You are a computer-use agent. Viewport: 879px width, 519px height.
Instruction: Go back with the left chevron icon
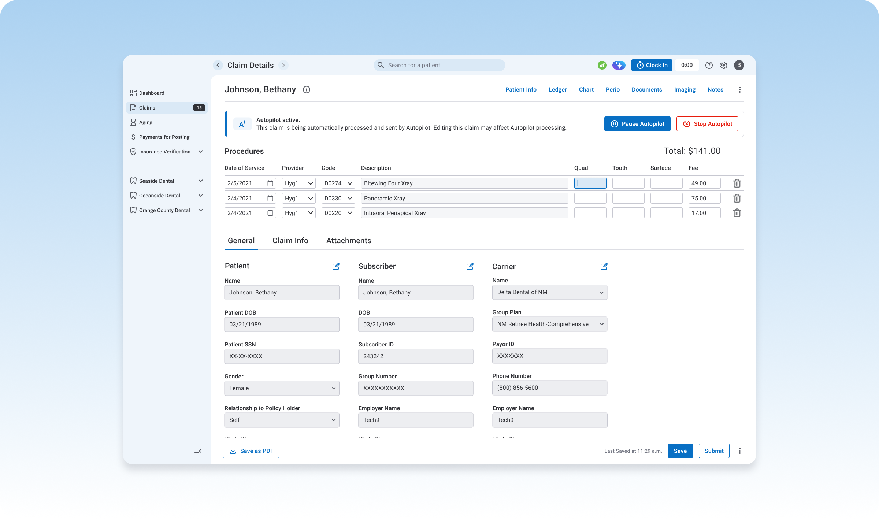click(x=218, y=65)
